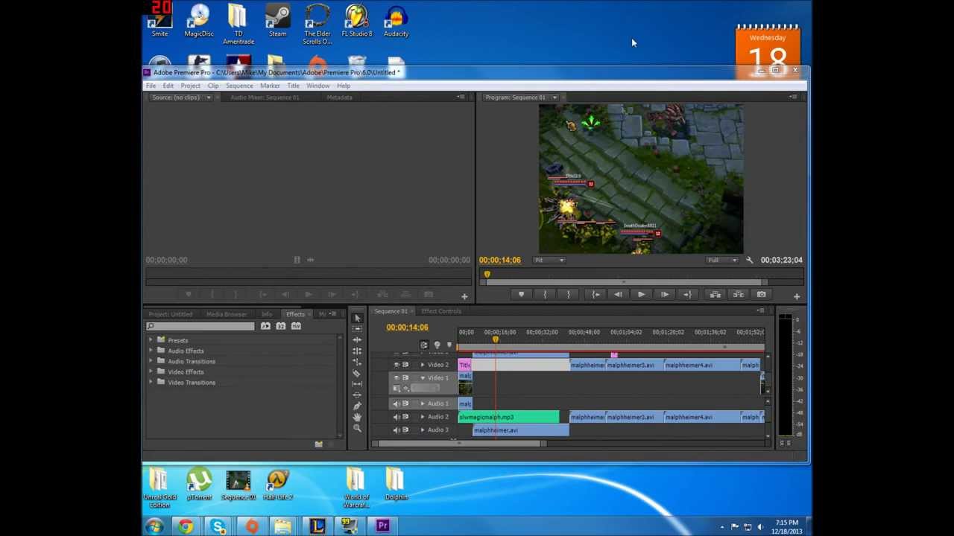954x536 pixels.
Task: Open Program monitor settings wrench
Action: coord(750,260)
